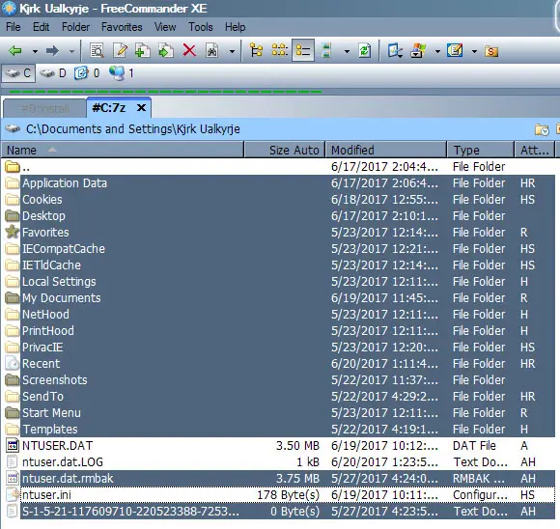560x529 pixels.
Task: Click the Windows flag system folders icon
Action: click(418, 51)
